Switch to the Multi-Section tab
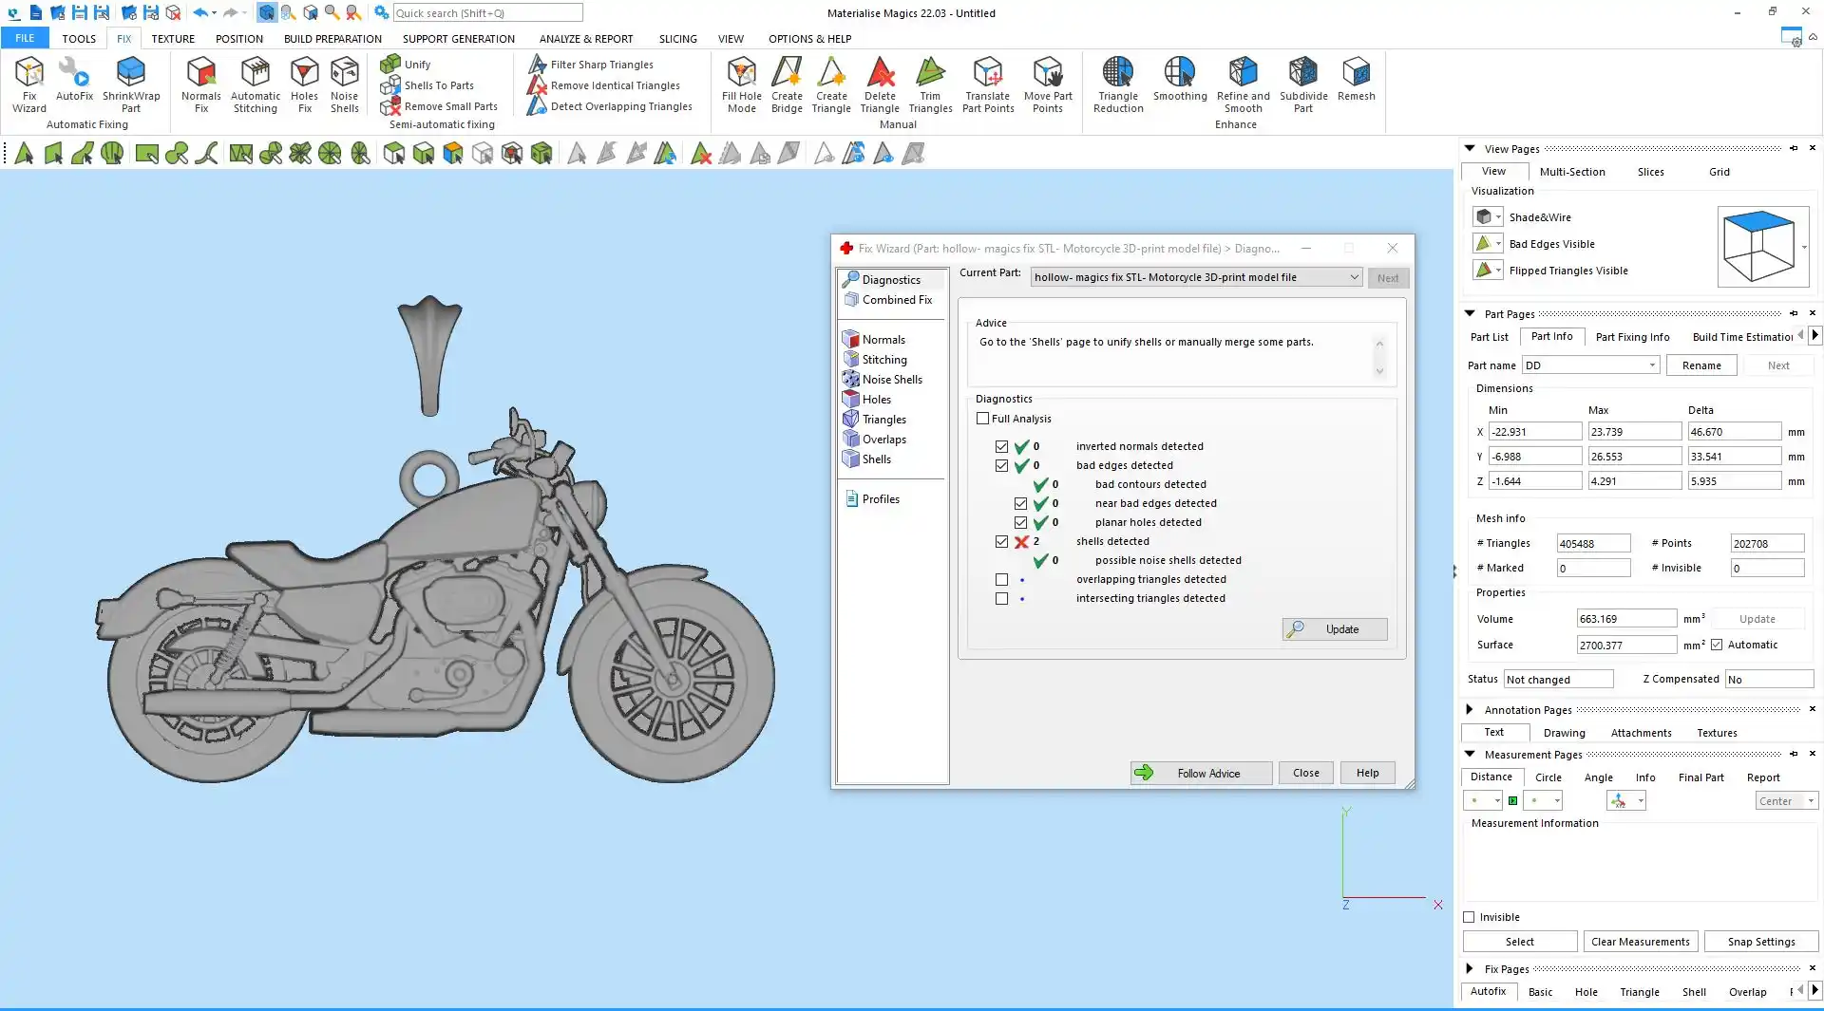Viewport: 1824px width, 1011px height. 1571,172
